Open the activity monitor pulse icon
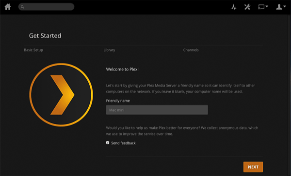291x176 pixels. 234,7
